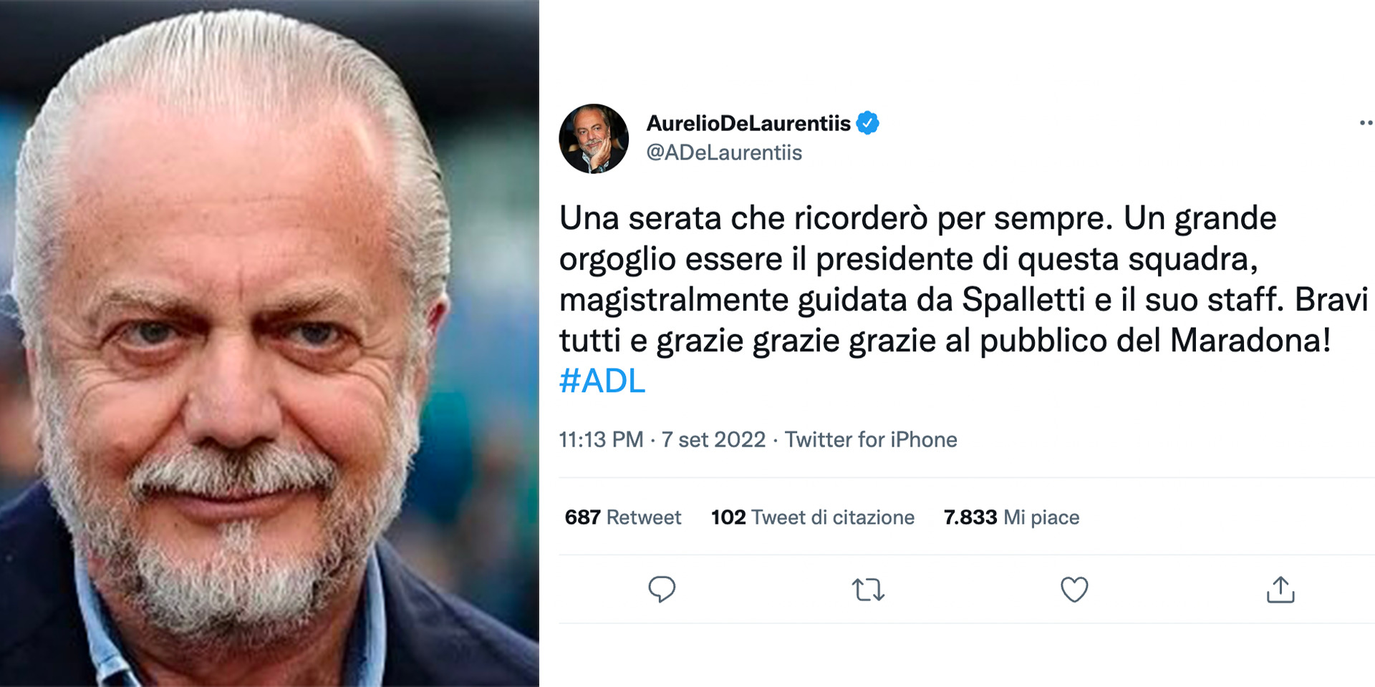Open the AurelioDeLaurentiis display name
Image resolution: width=1375 pixels, height=687 pixels.
748,123
